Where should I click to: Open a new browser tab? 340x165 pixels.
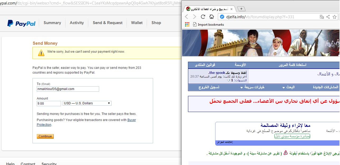tap(241, 9)
